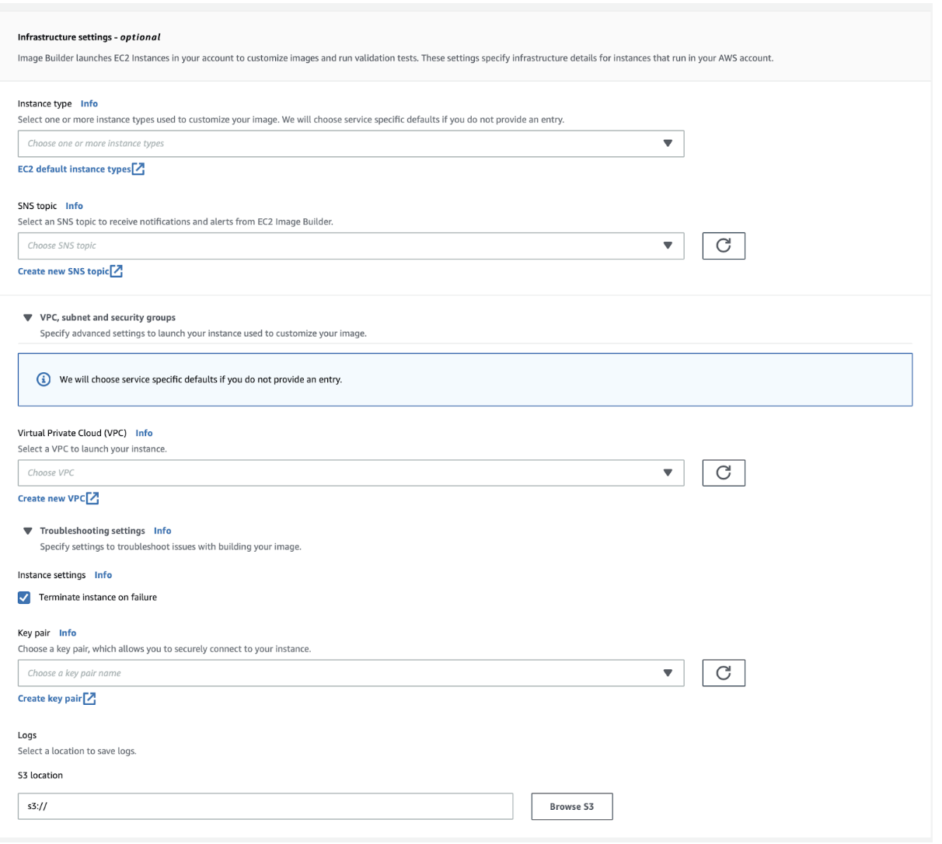This screenshot has width=942, height=844.
Task: Uncheck Terminate instance on failure checkbox
Action: pyautogui.click(x=24, y=598)
